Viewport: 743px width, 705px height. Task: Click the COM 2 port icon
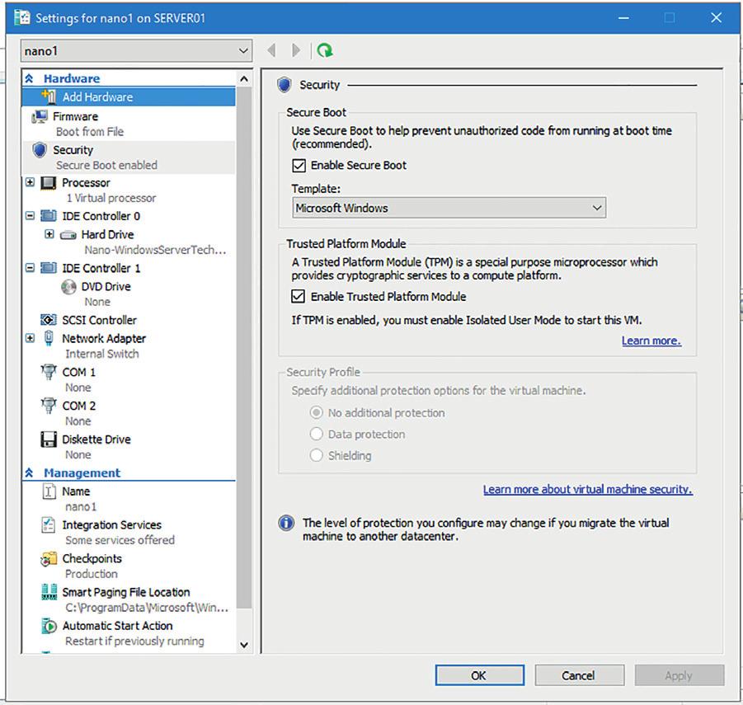pyautogui.click(x=49, y=406)
